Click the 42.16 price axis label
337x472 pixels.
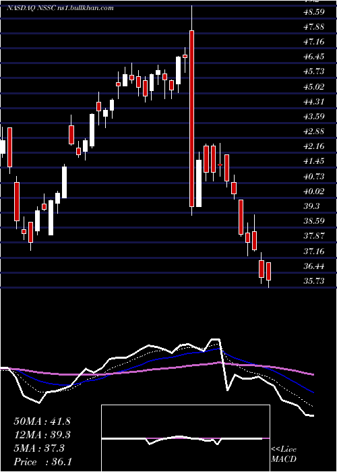pyautogui.click(x=314, y=146)
